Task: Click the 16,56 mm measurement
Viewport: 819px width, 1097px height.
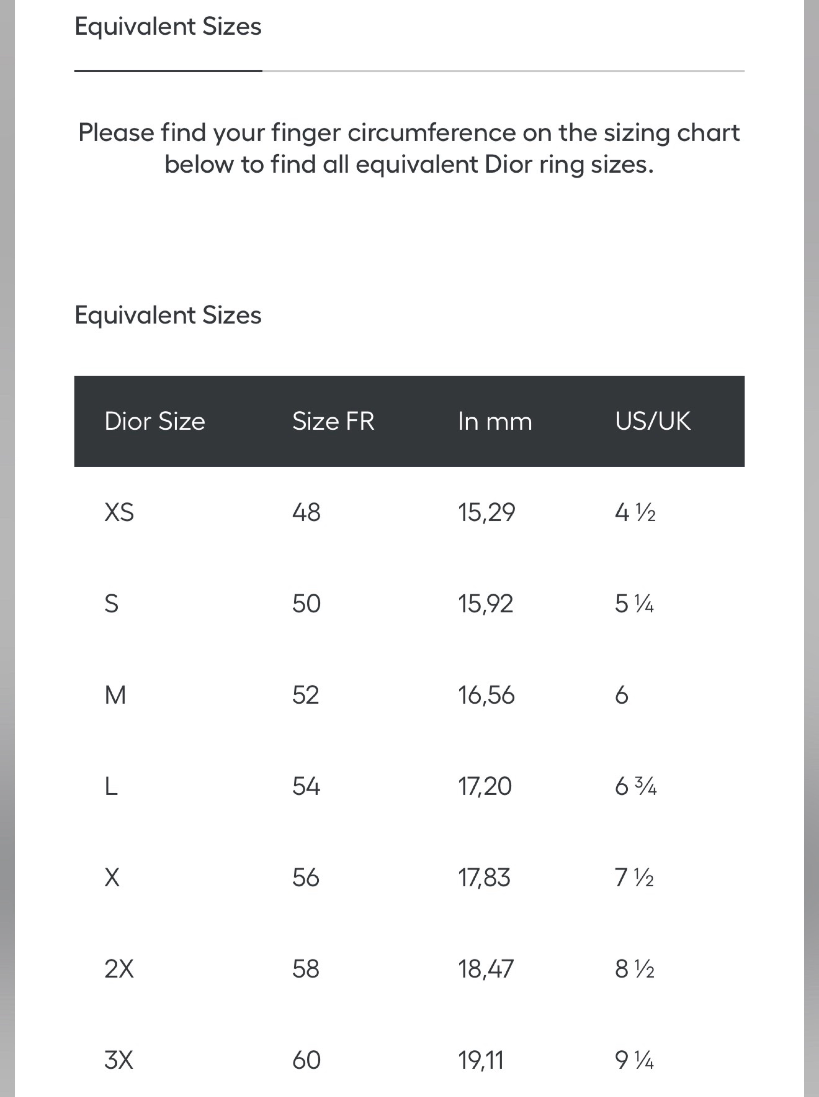Action: [486, 695]
